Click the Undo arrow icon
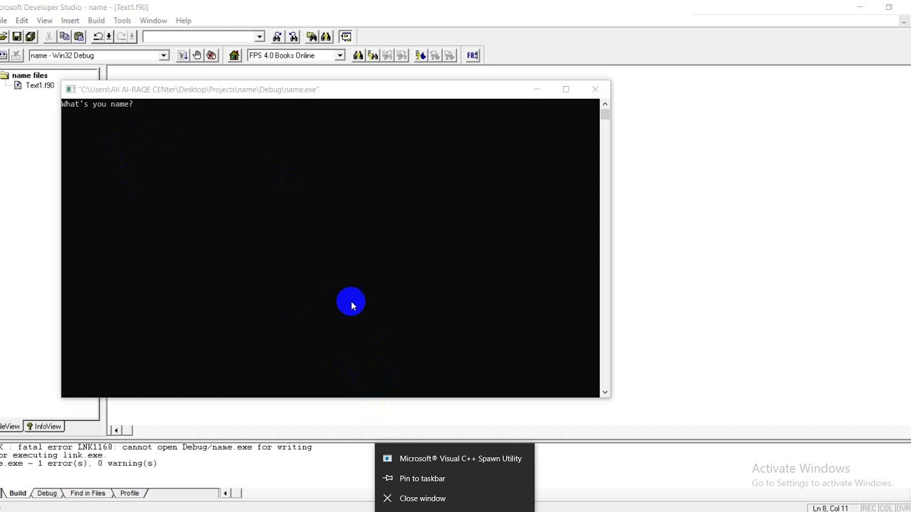 coord(99,36)
